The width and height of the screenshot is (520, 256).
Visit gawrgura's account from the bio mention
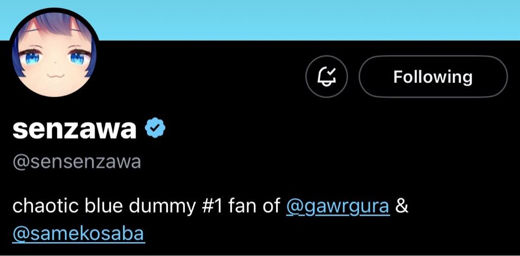(x=338, y=206)
